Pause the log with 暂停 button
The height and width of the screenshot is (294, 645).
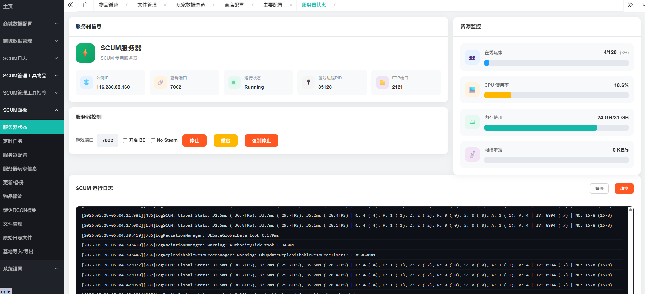point(599,188)
